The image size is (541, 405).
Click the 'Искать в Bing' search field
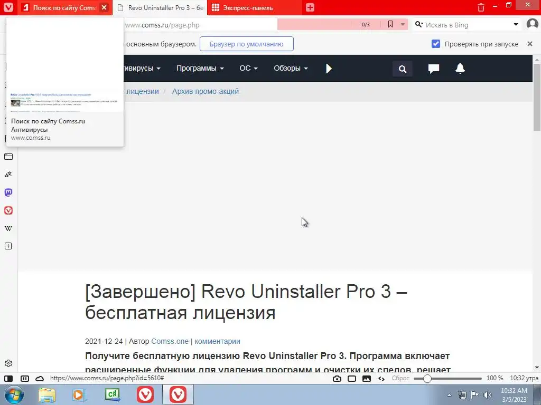tap(468, 25)
